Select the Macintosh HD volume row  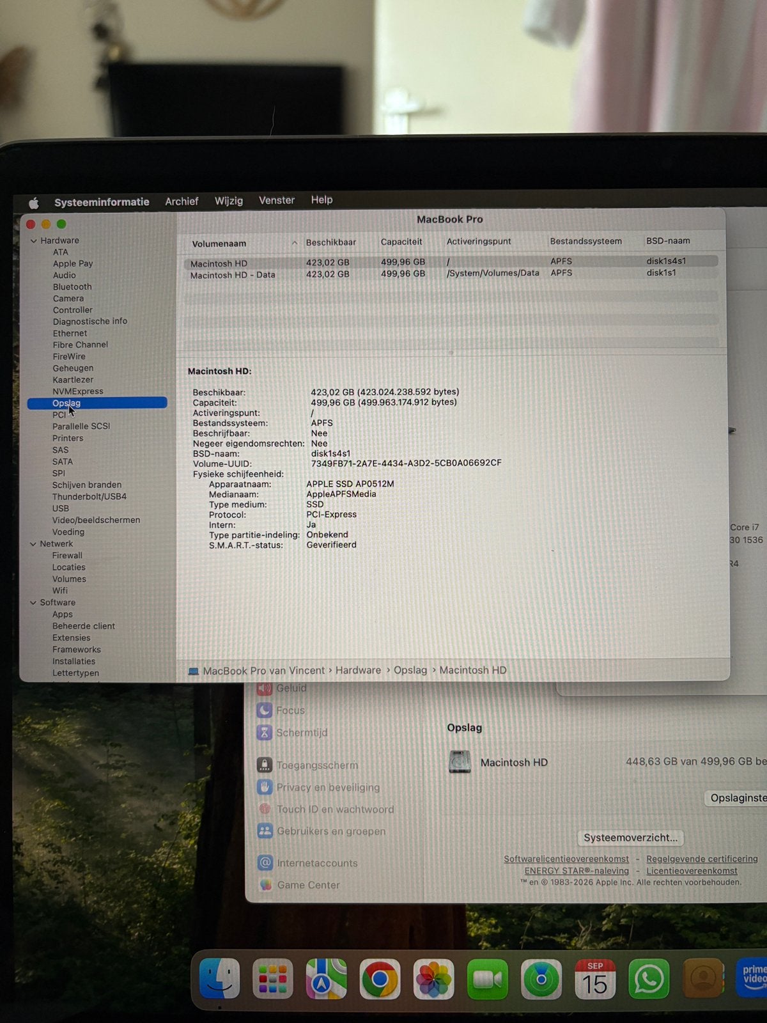pos(451,262)
